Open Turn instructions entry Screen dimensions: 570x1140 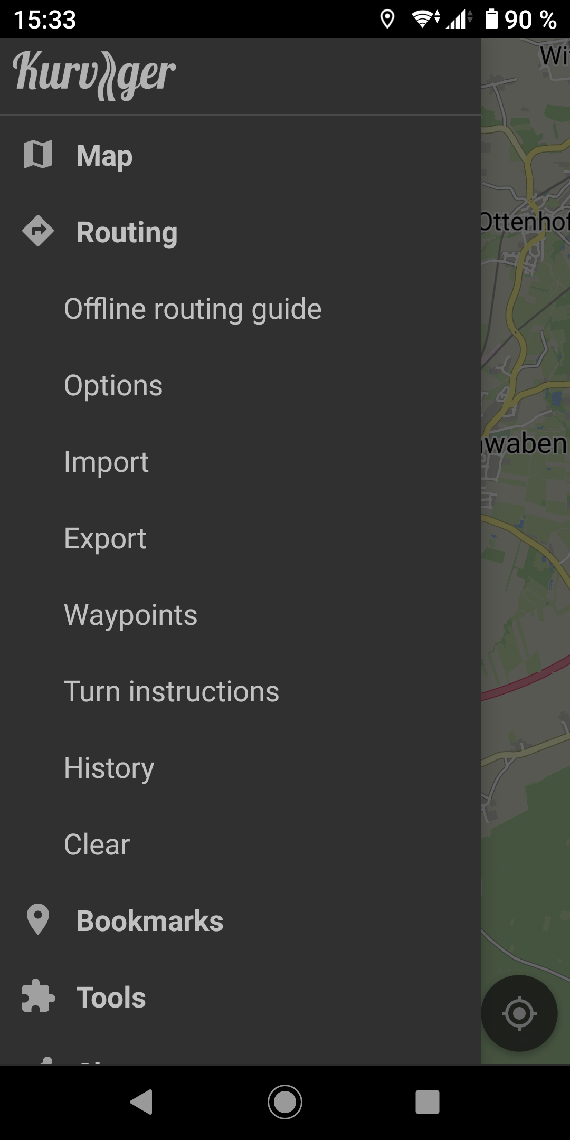[x=241, y=691]
